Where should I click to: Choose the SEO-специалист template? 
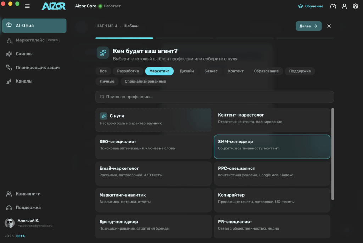[x=153, y=147]
